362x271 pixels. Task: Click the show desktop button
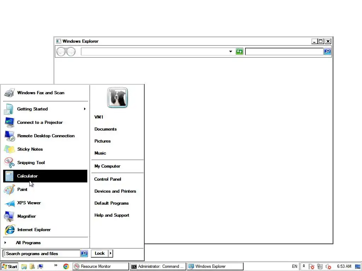point(358,266)
